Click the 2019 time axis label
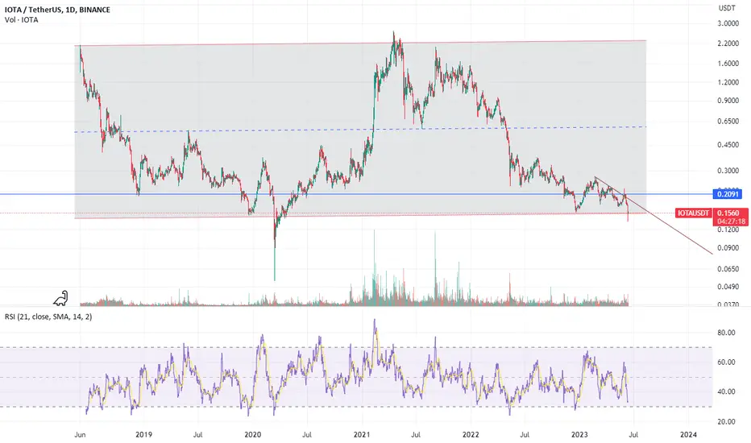Screen dimensions: 751x443 tap(143, 435)
